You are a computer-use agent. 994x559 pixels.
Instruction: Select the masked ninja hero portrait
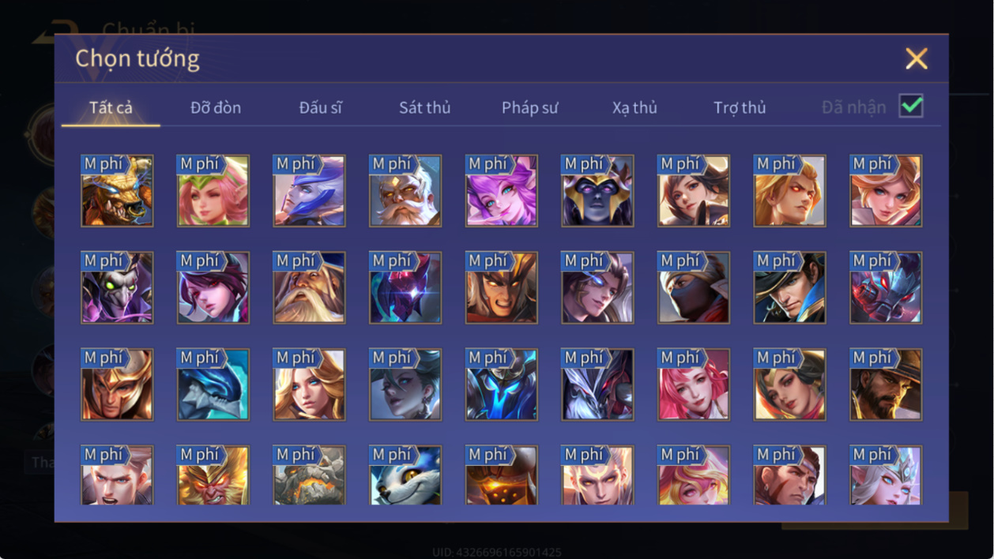pos(694,288)
